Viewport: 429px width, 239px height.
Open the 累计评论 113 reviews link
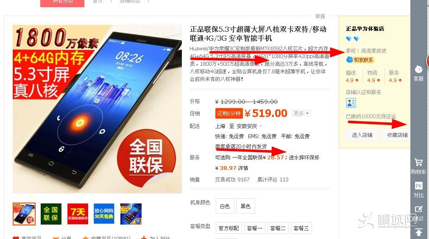point(273,179)
